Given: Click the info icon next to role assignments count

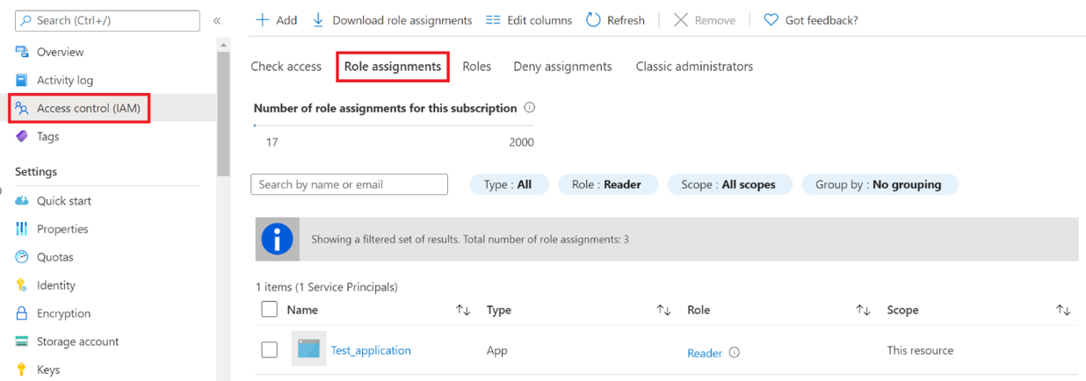Looking at the screenshot, I should click(x=530, y=108).
